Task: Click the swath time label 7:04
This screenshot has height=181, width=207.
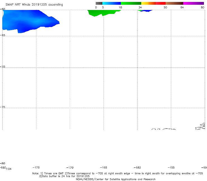Action: tap(9, 169)
